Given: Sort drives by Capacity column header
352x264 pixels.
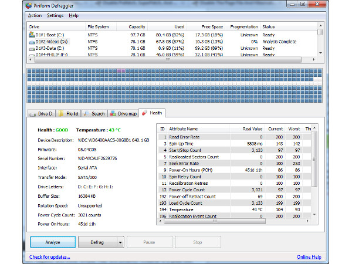Looking at the screenshot, I should [x=132, y=27].
